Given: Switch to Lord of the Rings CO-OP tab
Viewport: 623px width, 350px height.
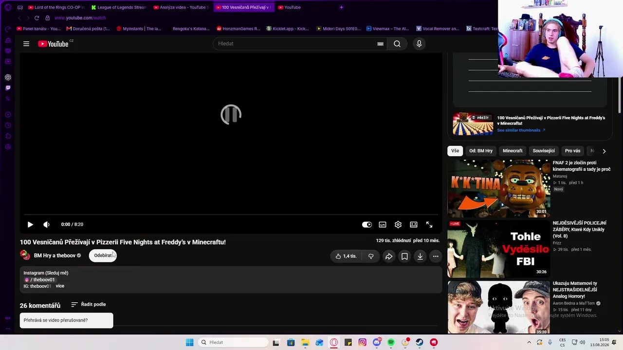Looking at the screenshot, I should click(56, 7).
